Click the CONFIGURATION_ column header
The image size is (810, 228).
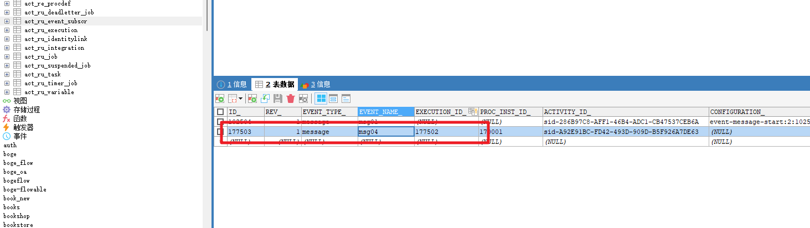pyautogui.click(x=760, y=112)
